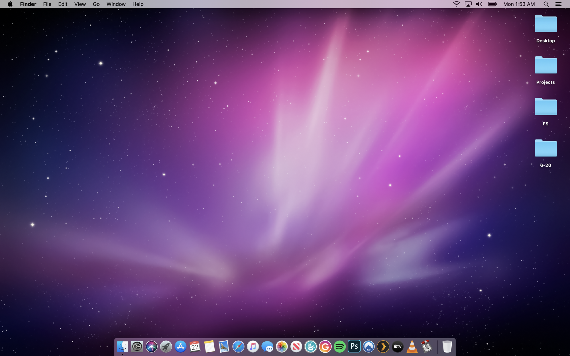Open the battery status menu
This screenshot has width=570, height=356.
click(x=492, y=4)
